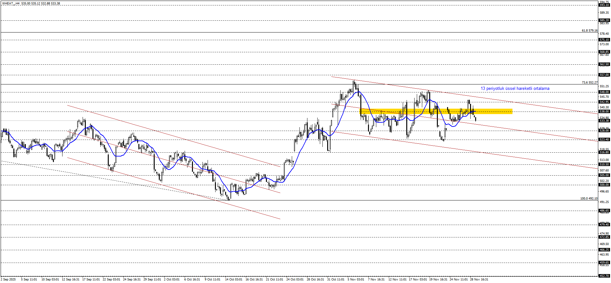The image size is (611, 283).
Task: Select the '13 periyotluk üssel hareketli ortalama' text label
Action: pos(515,89)
